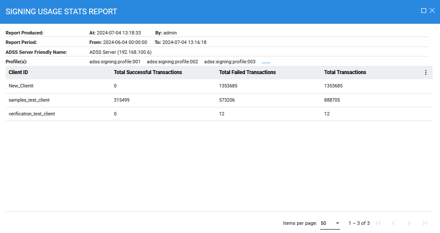The height and width of the screenshot is (233, 440).
Task: Jump to the last page of results
Action: [424, 223]
